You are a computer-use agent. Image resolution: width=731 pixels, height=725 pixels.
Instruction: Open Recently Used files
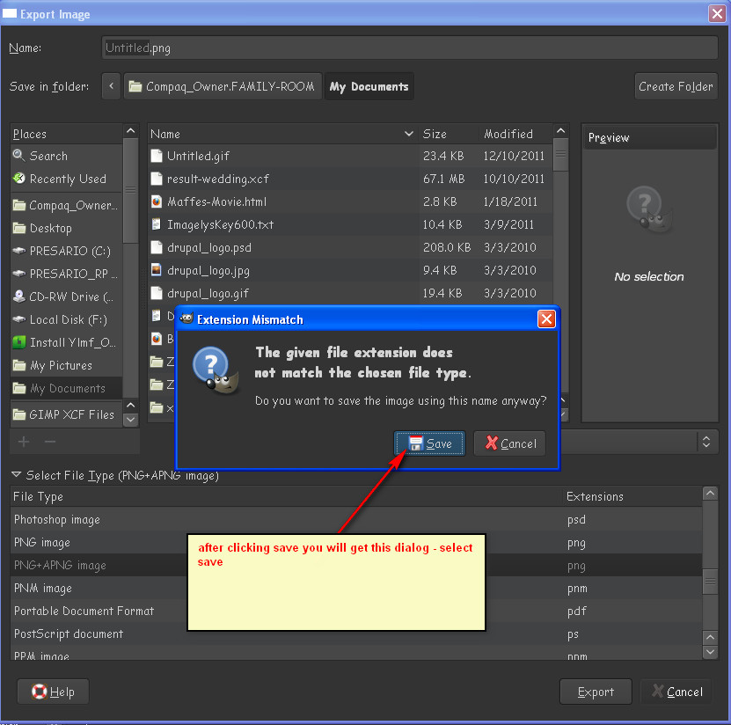[x=66, y=179]
